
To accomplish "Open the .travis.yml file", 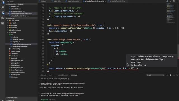I will pos(22,56).
